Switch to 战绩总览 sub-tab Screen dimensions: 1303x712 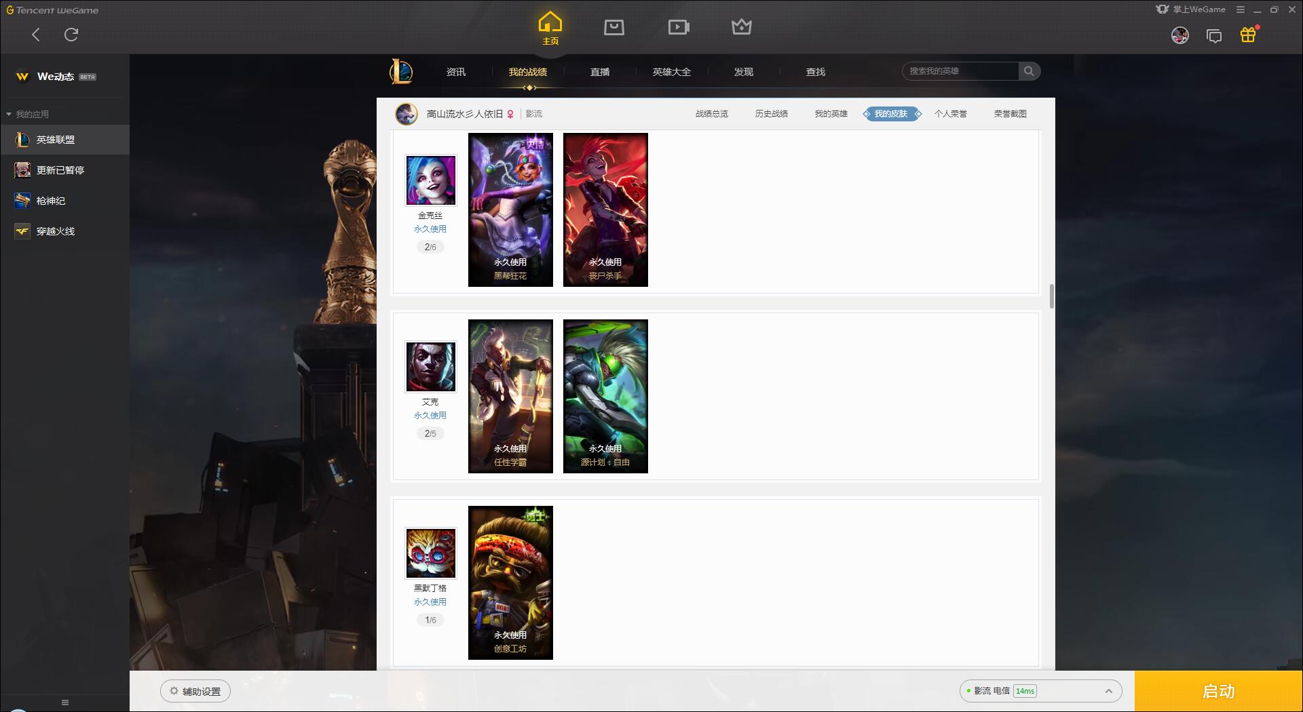click(x=712, y=114)
